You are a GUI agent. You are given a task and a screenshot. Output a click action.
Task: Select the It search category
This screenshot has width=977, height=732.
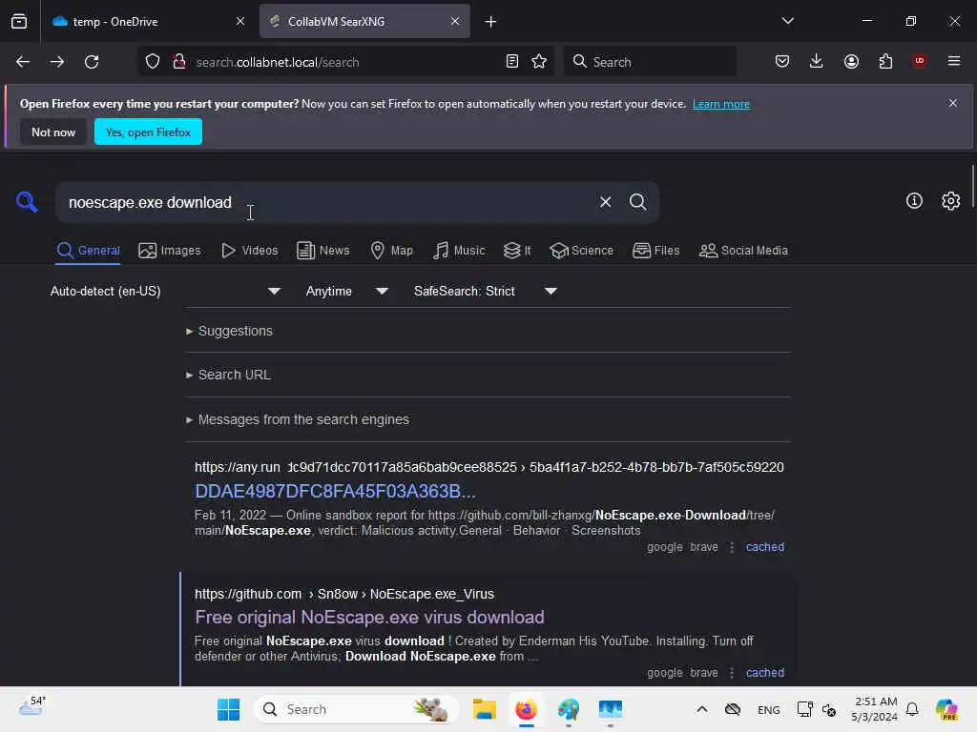click(517, 251)
